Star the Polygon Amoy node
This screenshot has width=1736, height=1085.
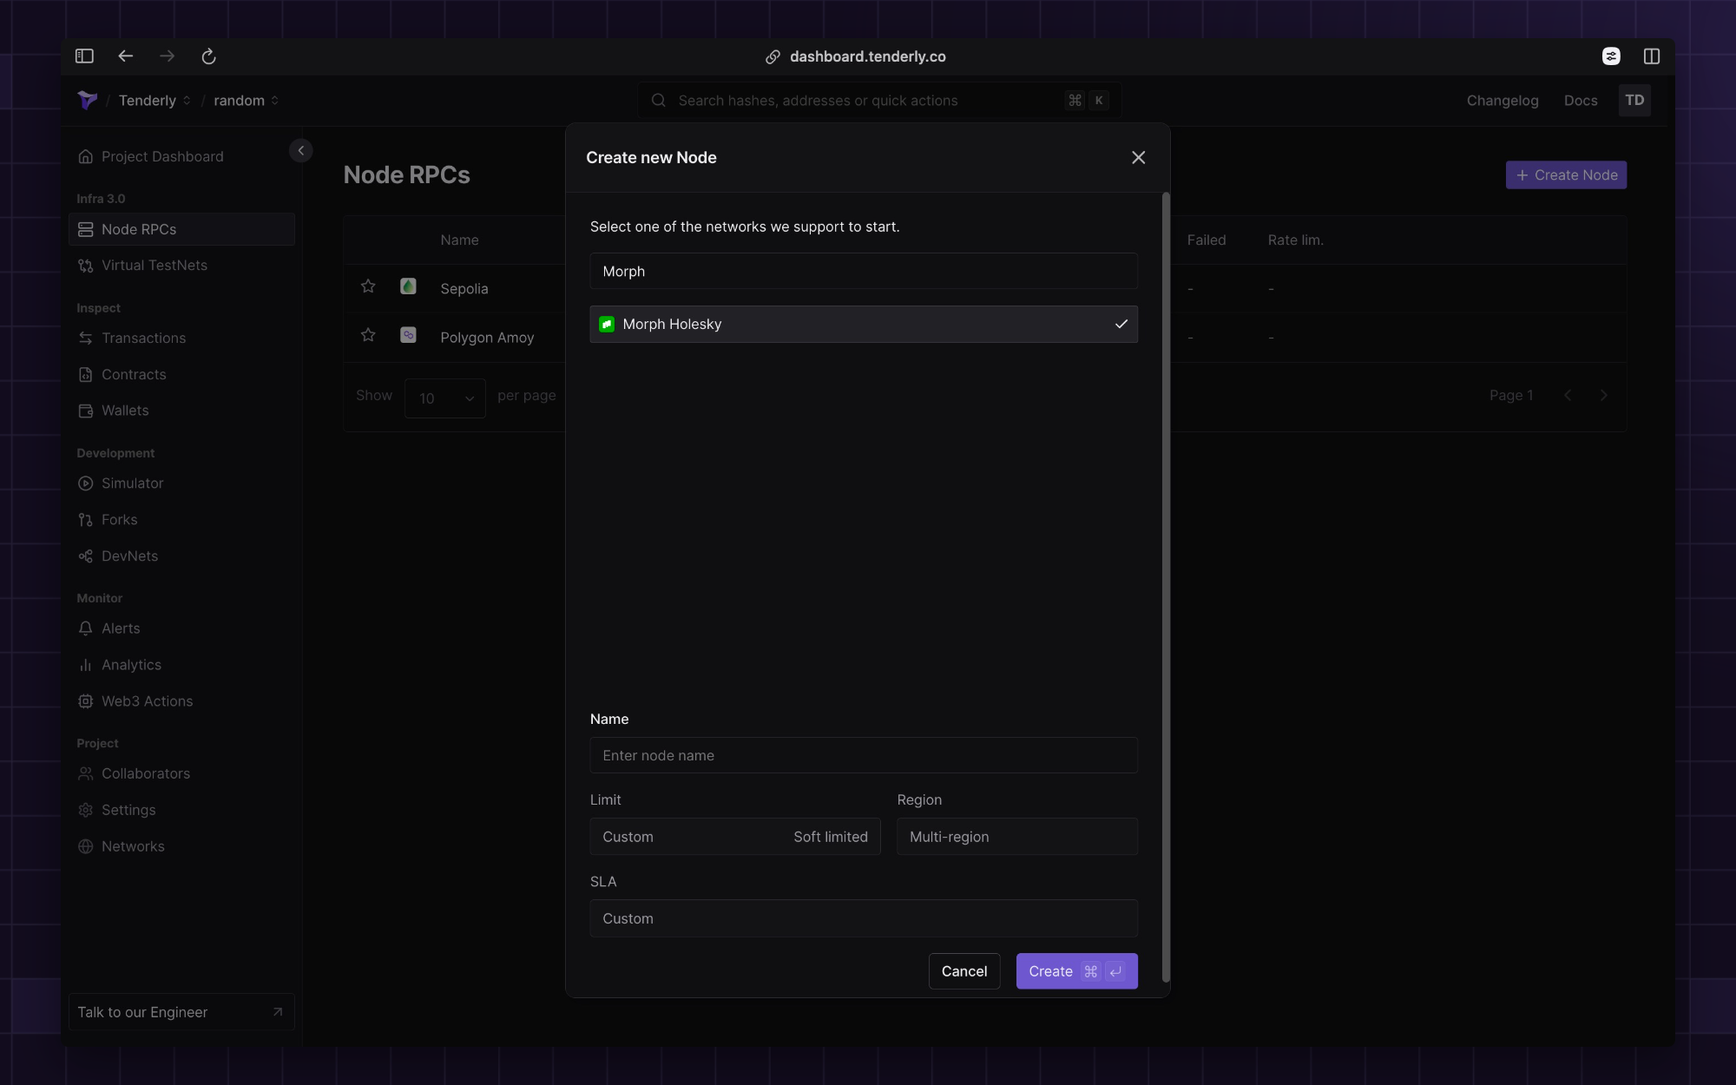tap(367, 335)
